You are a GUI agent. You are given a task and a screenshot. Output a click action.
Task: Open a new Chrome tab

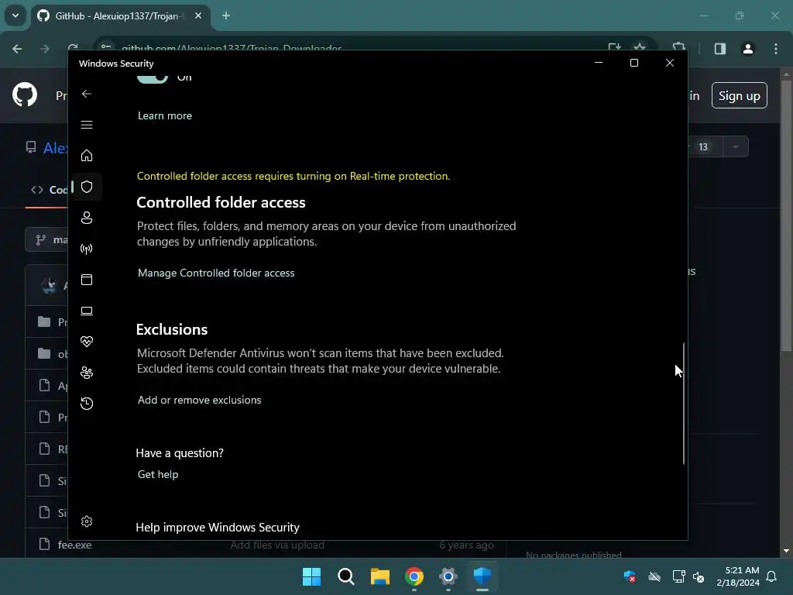point(226,15)
